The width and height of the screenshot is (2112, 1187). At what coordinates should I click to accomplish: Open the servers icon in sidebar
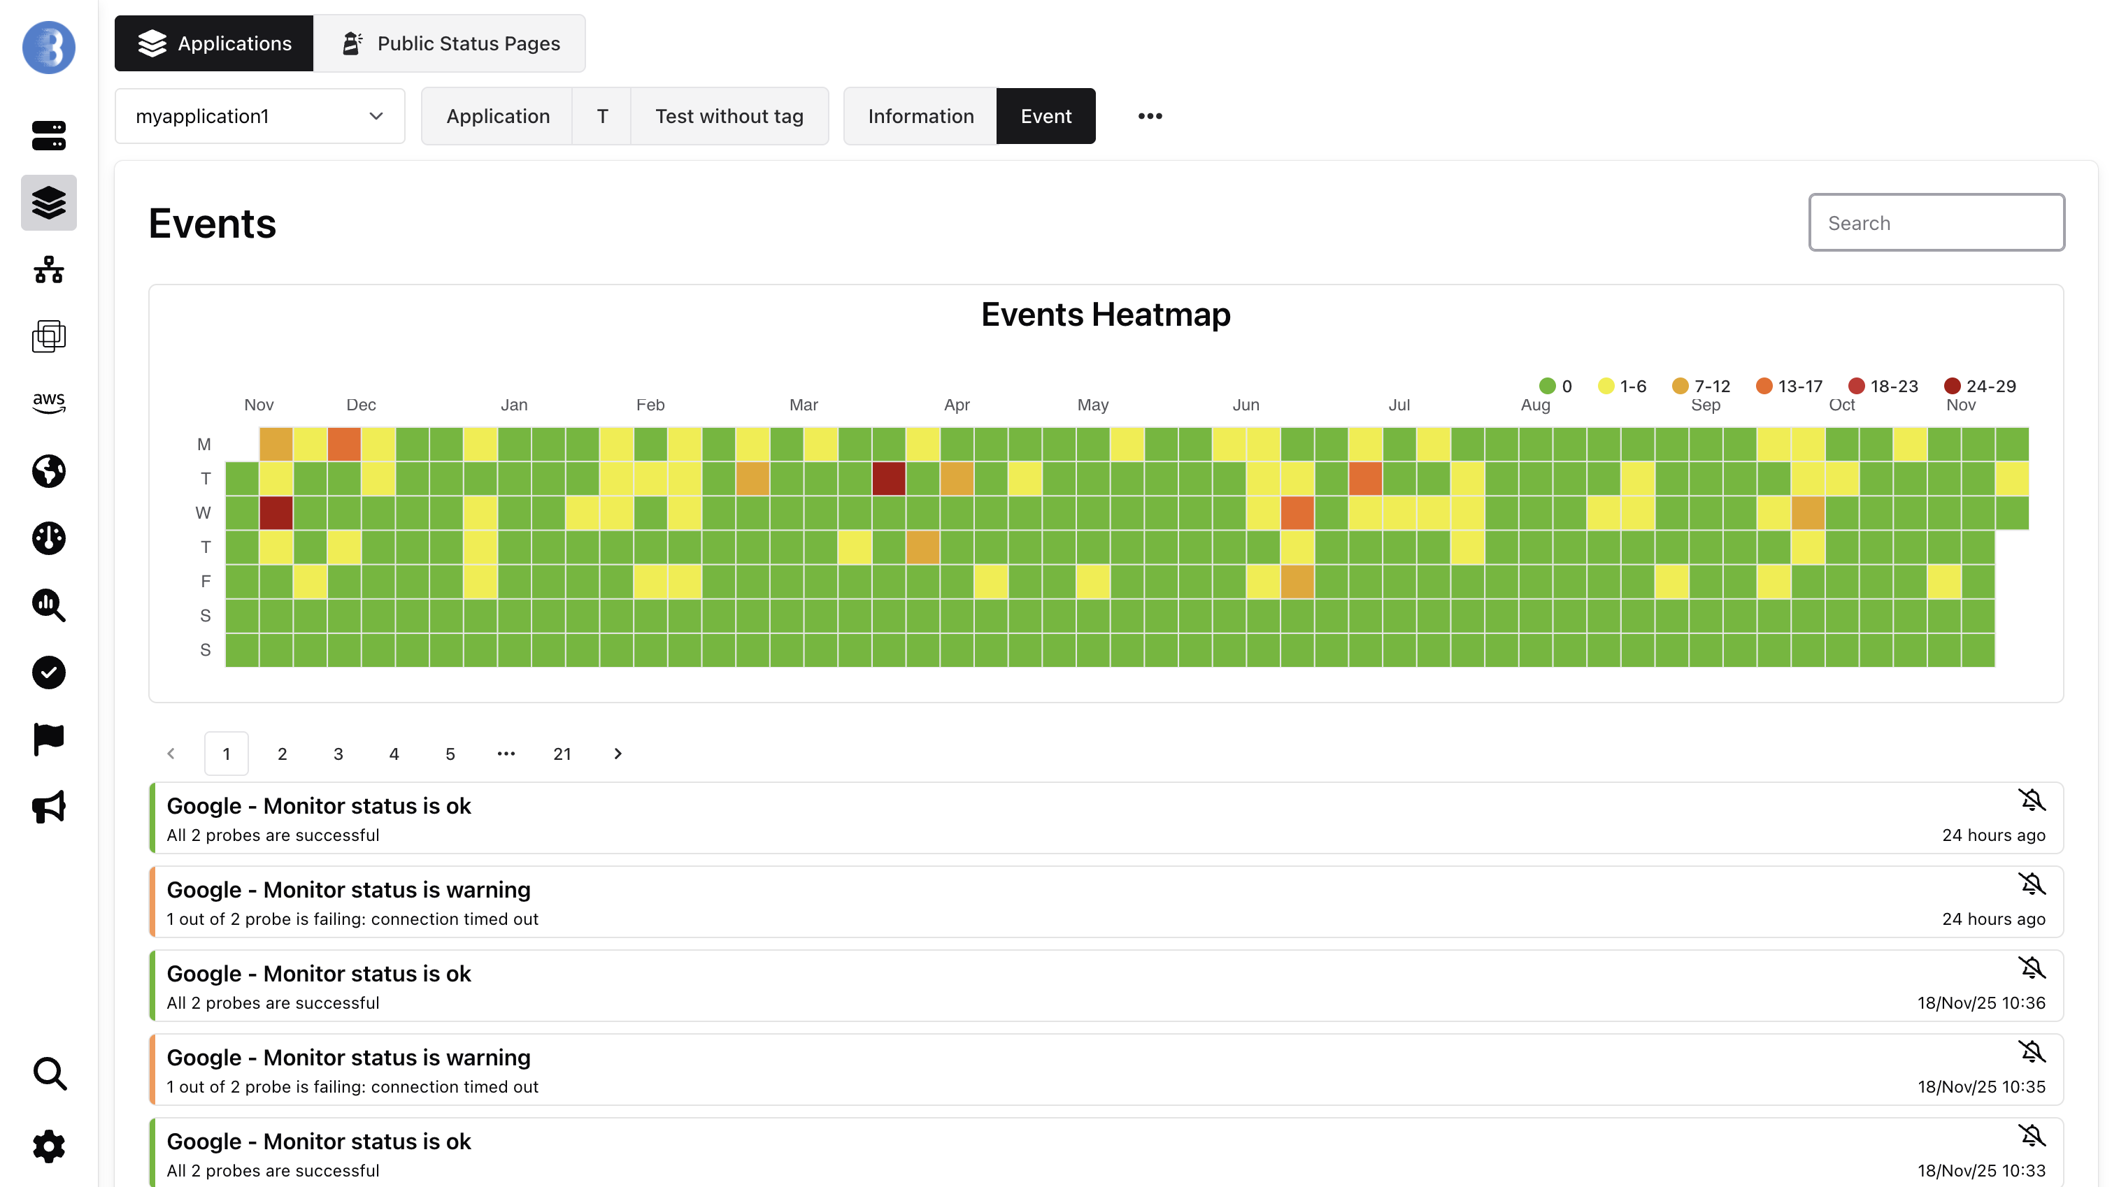tap(48, 135)
